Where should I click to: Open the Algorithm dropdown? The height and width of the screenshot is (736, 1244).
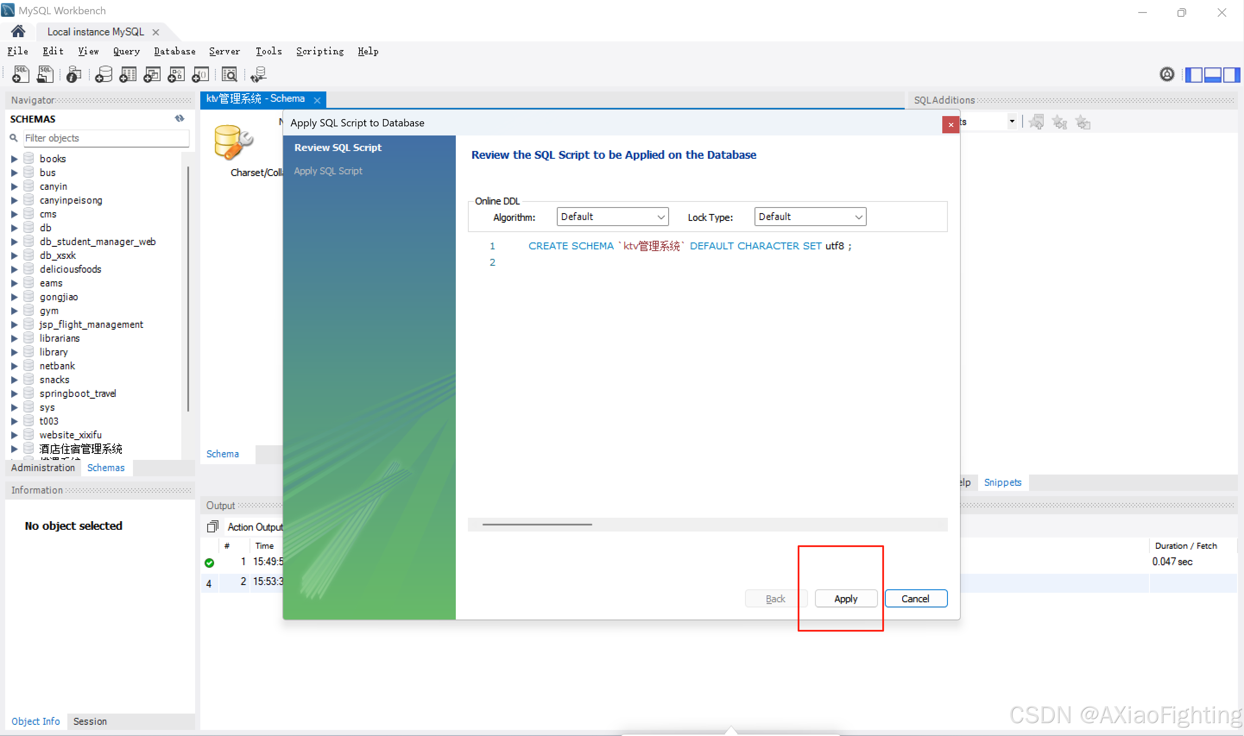point(613,217)
